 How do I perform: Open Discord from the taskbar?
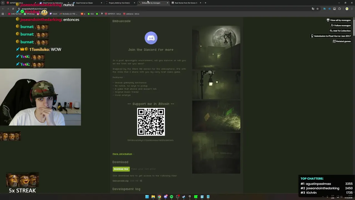click(166, 197)
